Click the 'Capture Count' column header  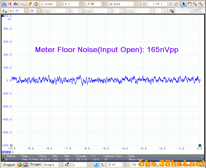[114, 156]
